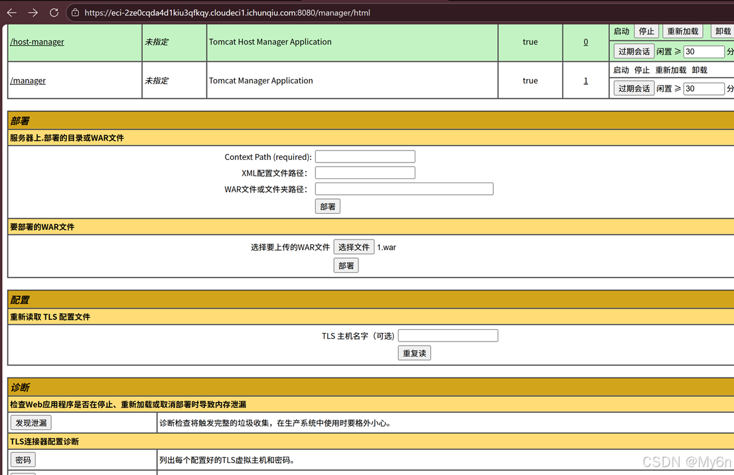Click the 诊断 section header

coord(20,387)
